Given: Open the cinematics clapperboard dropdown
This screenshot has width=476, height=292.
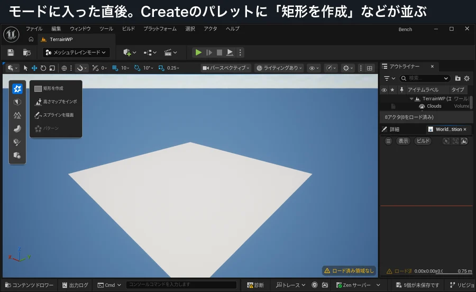Looking at the screenshot, I should point(170,52).
